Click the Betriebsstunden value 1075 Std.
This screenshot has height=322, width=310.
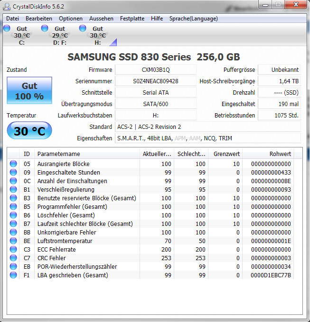click(279, 116)
